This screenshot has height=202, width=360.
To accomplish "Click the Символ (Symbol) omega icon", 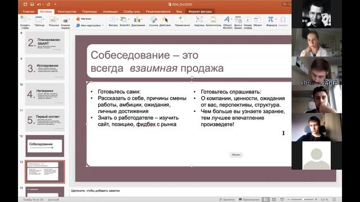I will click(283, 19).
